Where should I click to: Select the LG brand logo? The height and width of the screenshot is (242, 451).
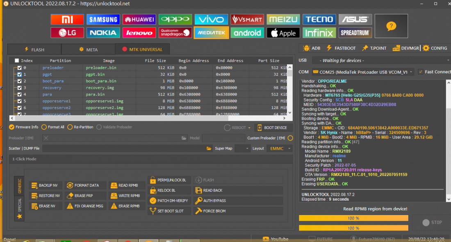[x=67, y=33]
